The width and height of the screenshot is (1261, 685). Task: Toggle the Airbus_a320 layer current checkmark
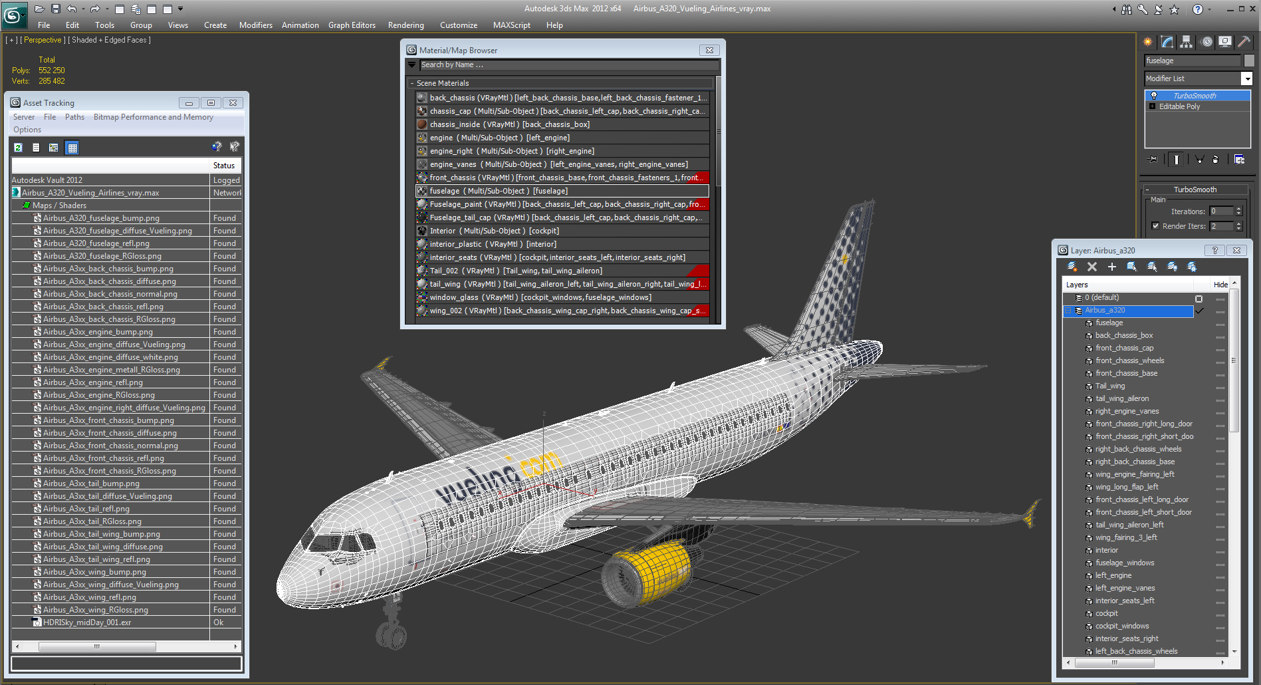pyautogui.click(x=1200, y=311)
